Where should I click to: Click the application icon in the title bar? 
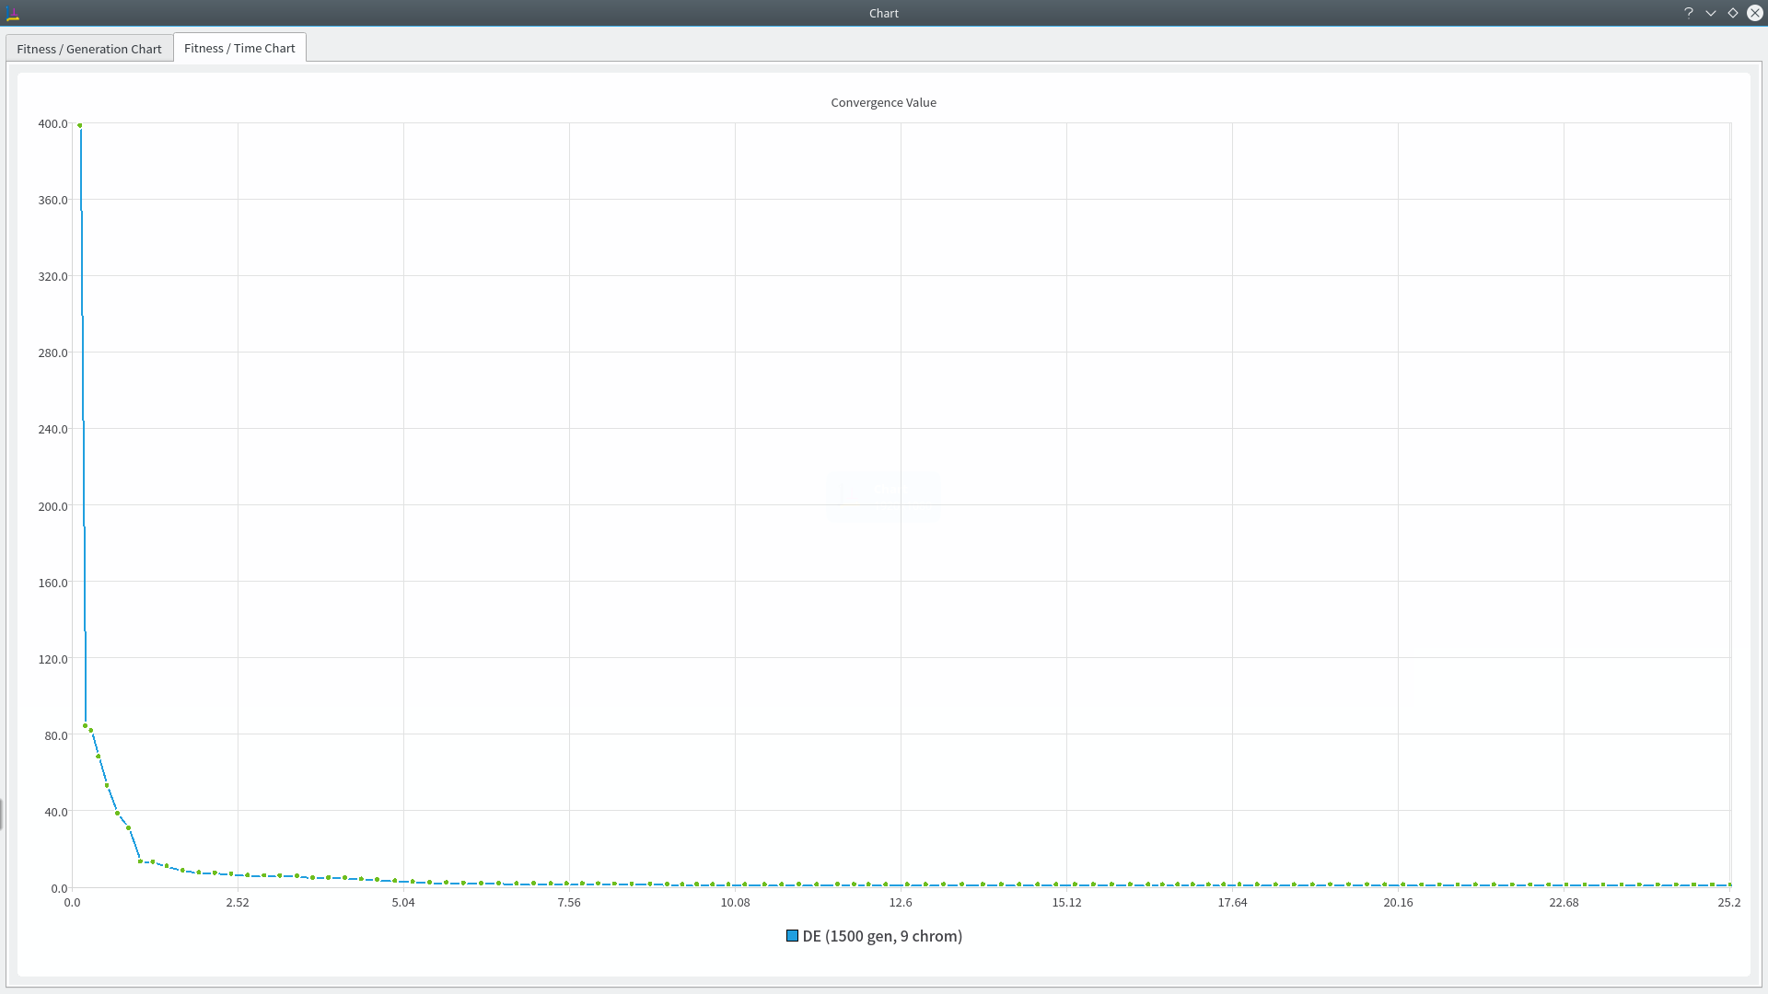12,13
